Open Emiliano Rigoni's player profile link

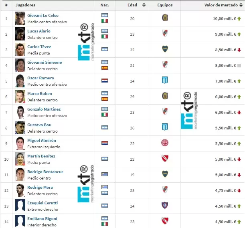(42, 219)
